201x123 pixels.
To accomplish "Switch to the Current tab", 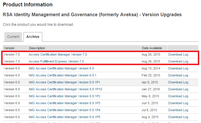I will tap(13, 37).
